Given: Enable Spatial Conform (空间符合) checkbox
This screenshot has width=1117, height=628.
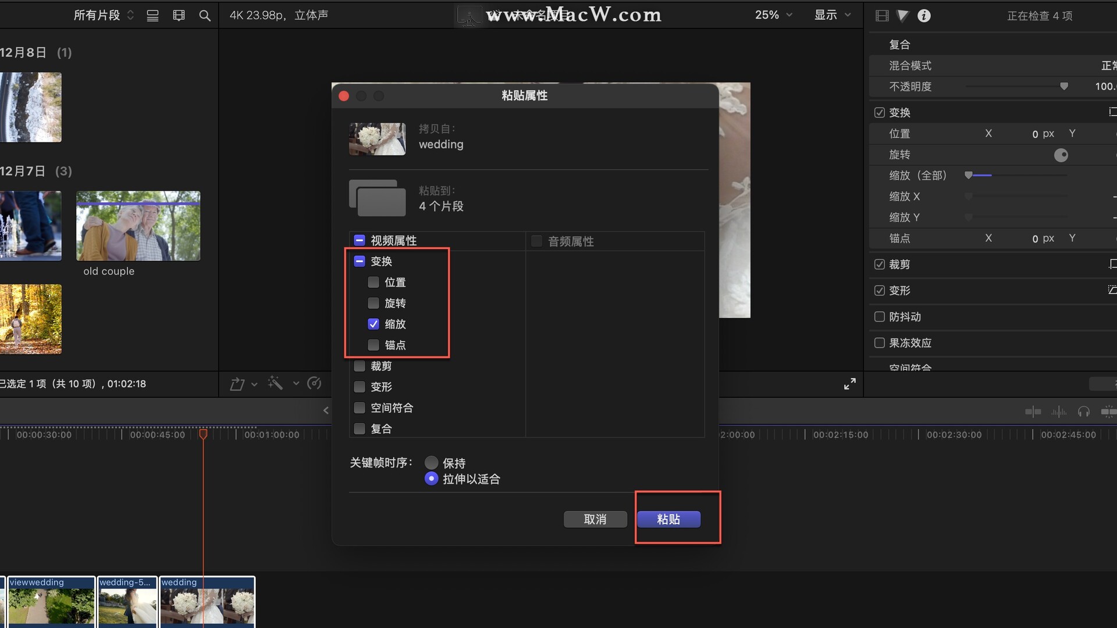Looking at the screenshot, I should pyautogui.click(x=360, y=408).
